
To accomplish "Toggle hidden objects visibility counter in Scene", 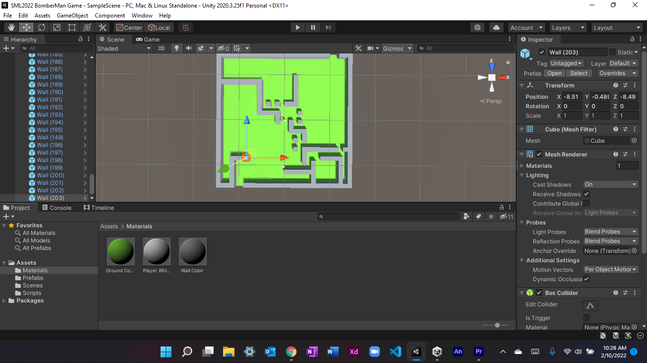I will tap(223, 48).
